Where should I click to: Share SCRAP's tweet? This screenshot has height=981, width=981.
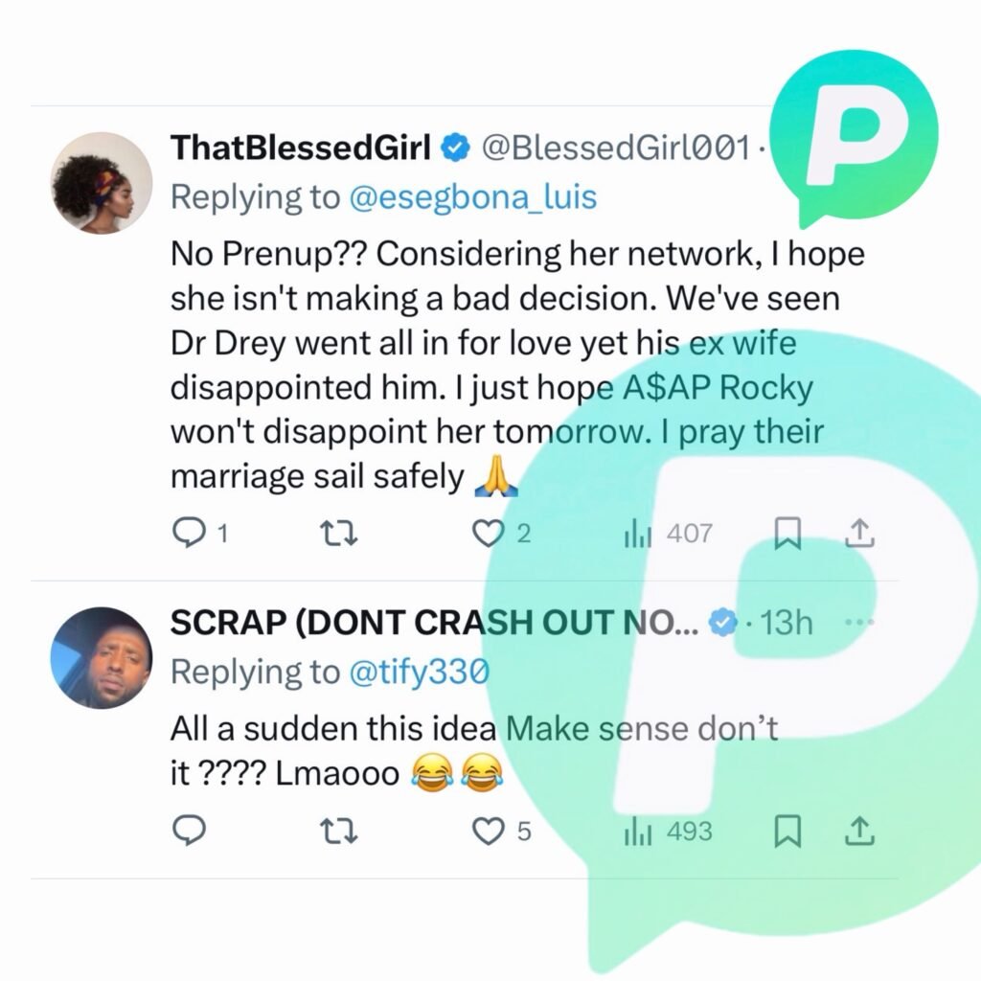(x=859, y=831)
